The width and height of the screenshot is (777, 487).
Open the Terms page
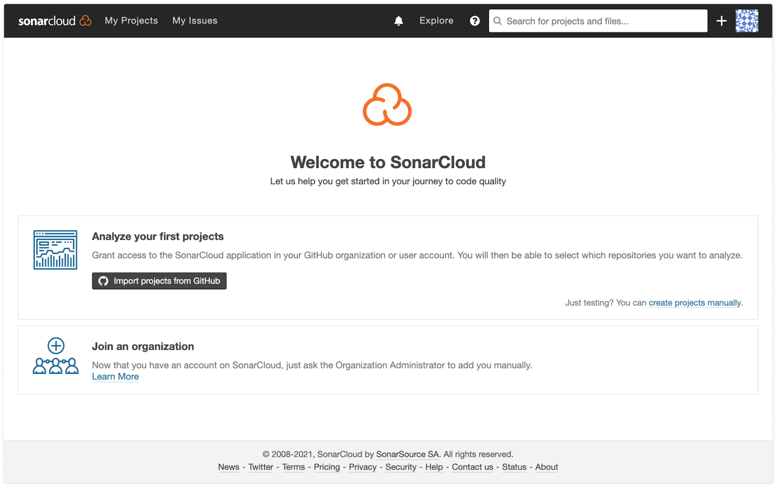coord(293,467)
